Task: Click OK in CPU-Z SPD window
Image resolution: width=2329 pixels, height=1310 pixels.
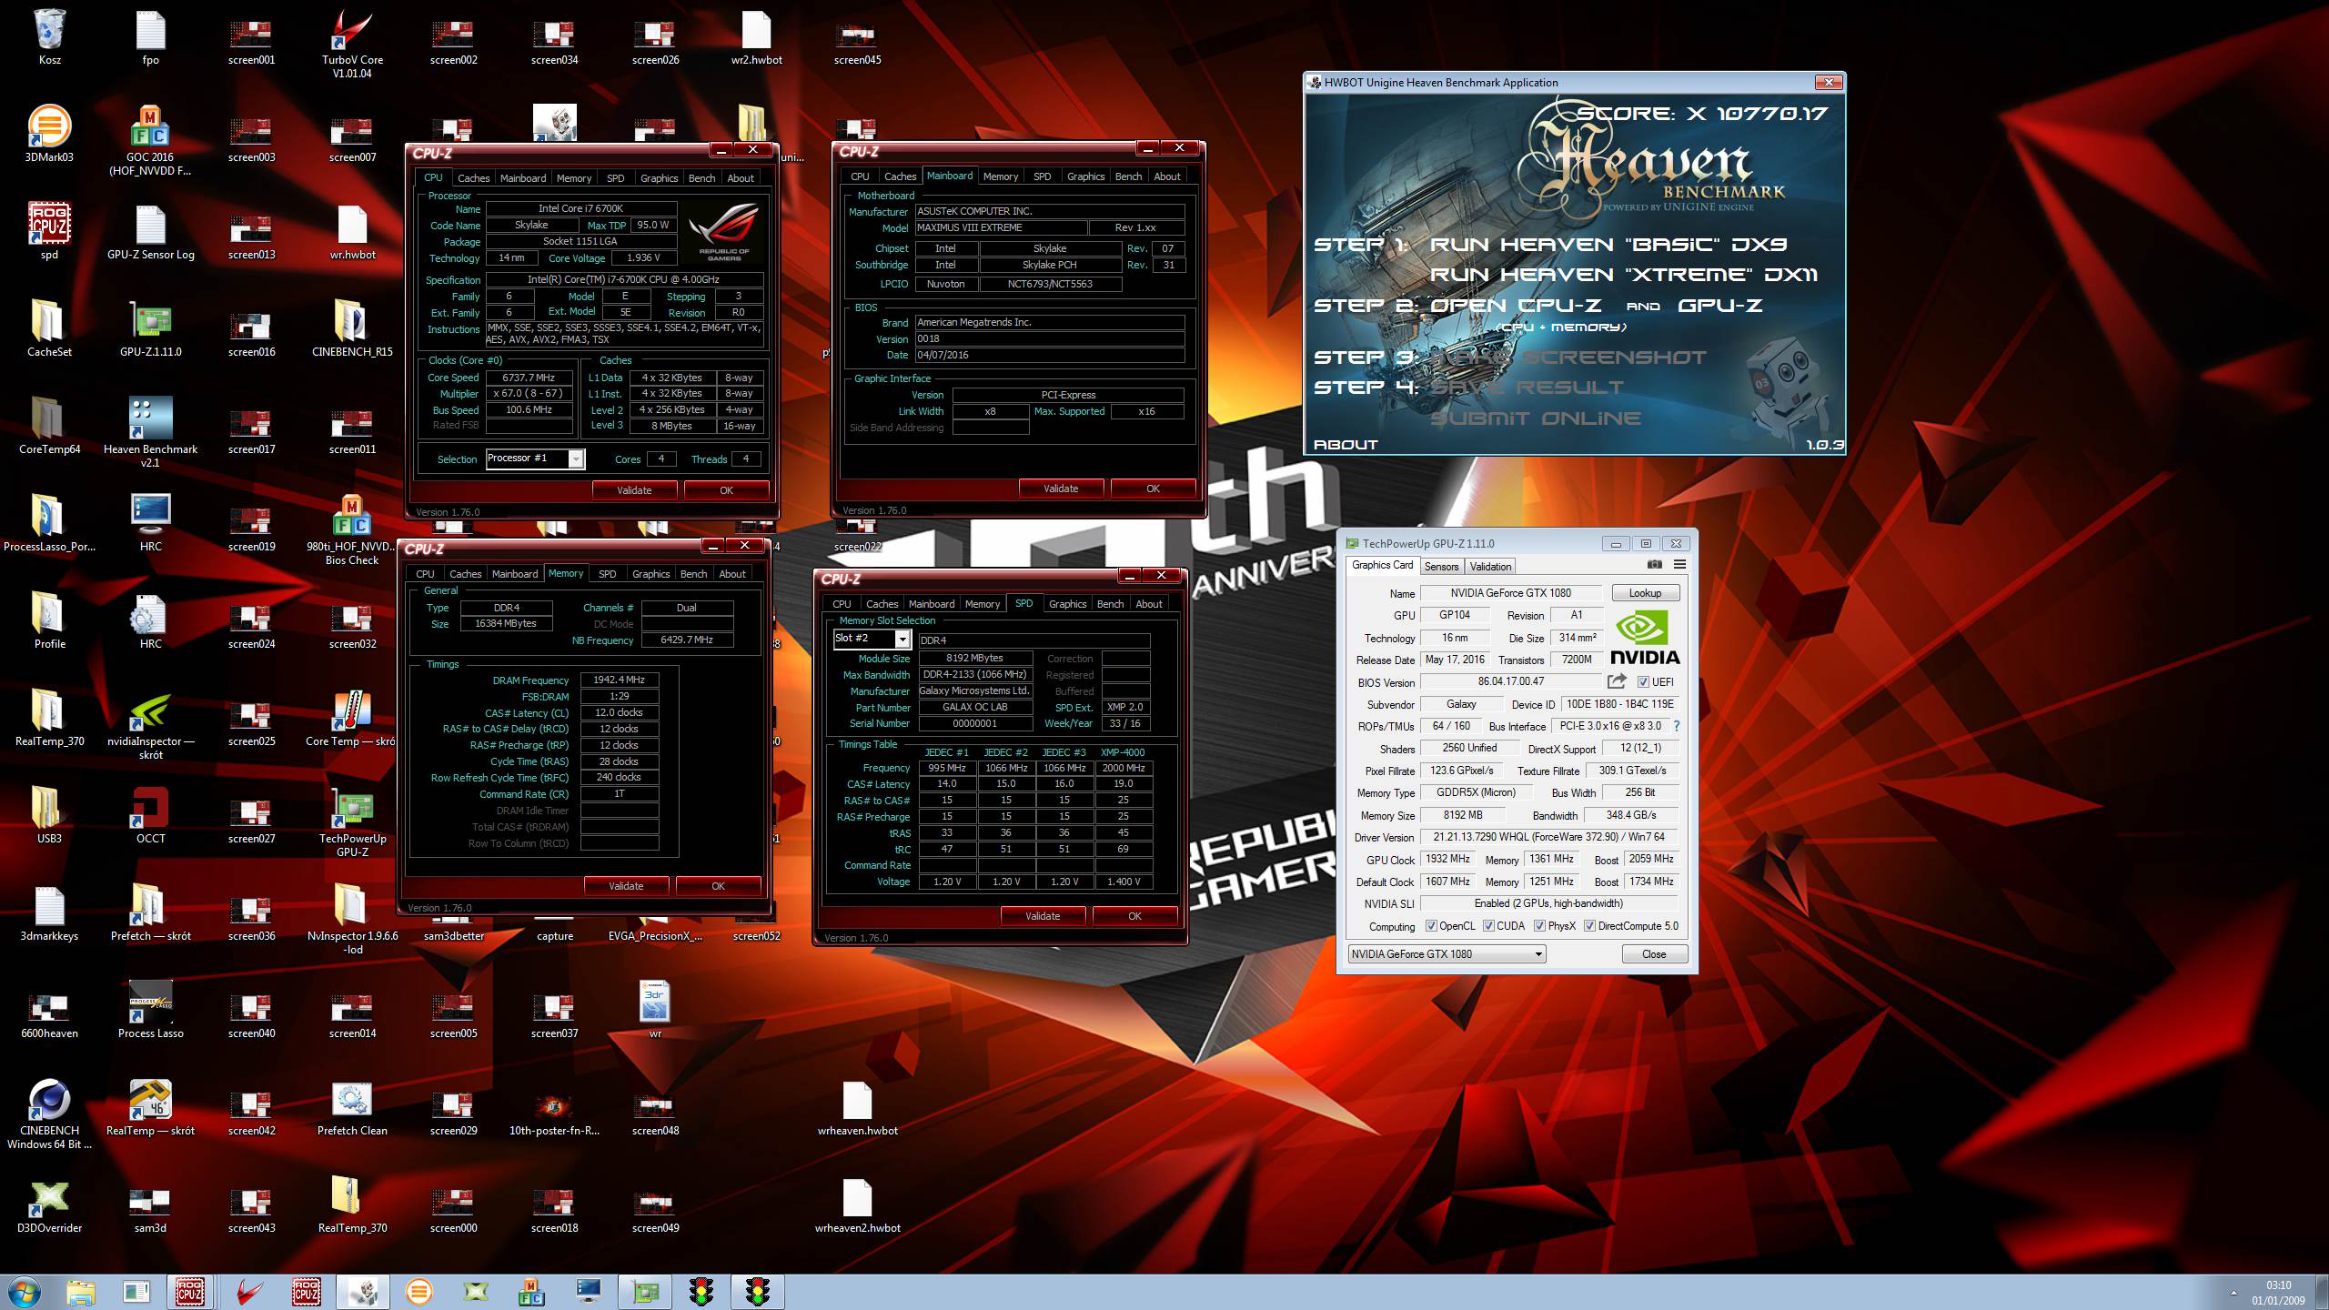Action: (1134, 916)
